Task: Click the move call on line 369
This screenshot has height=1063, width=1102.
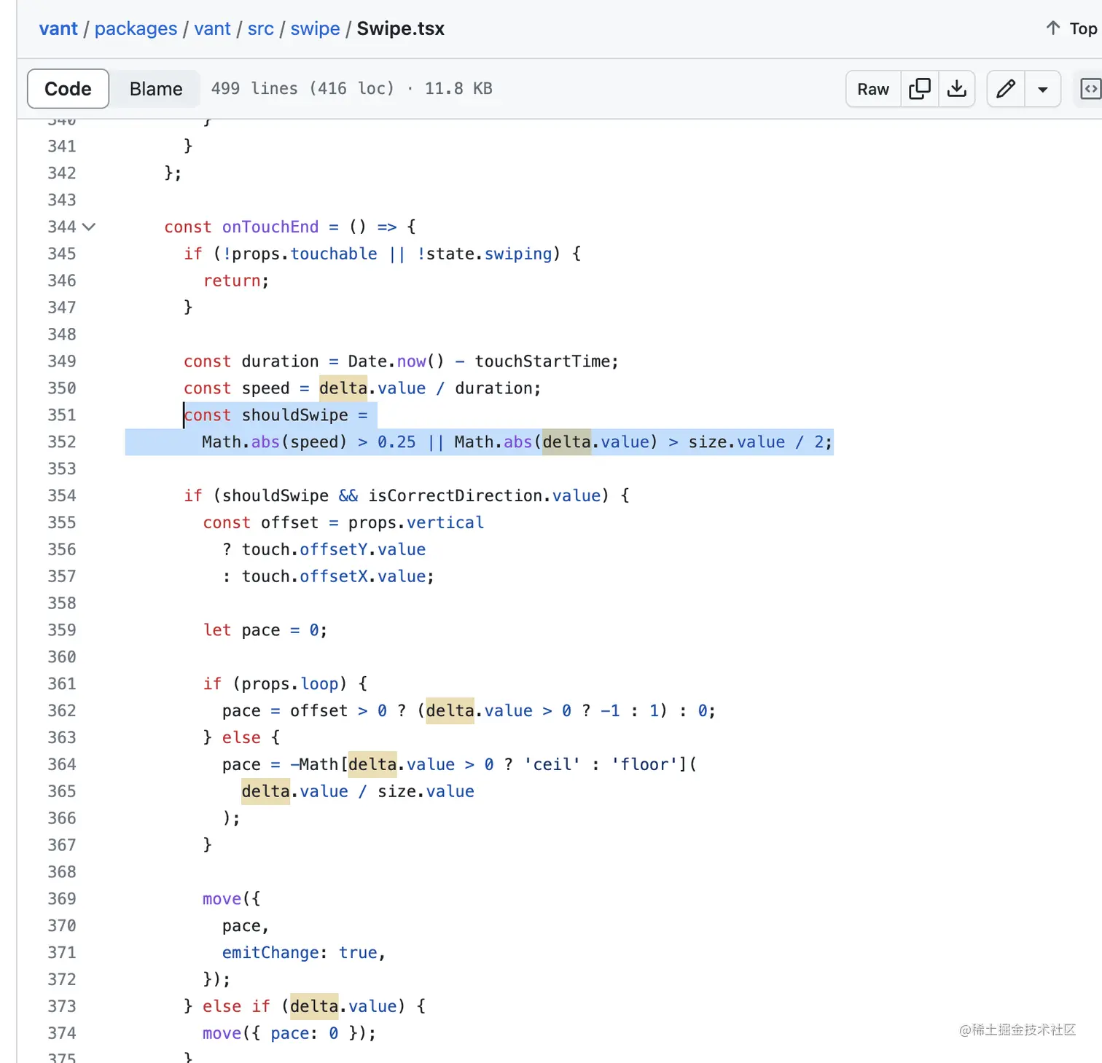Action: [x=222, y=899]
